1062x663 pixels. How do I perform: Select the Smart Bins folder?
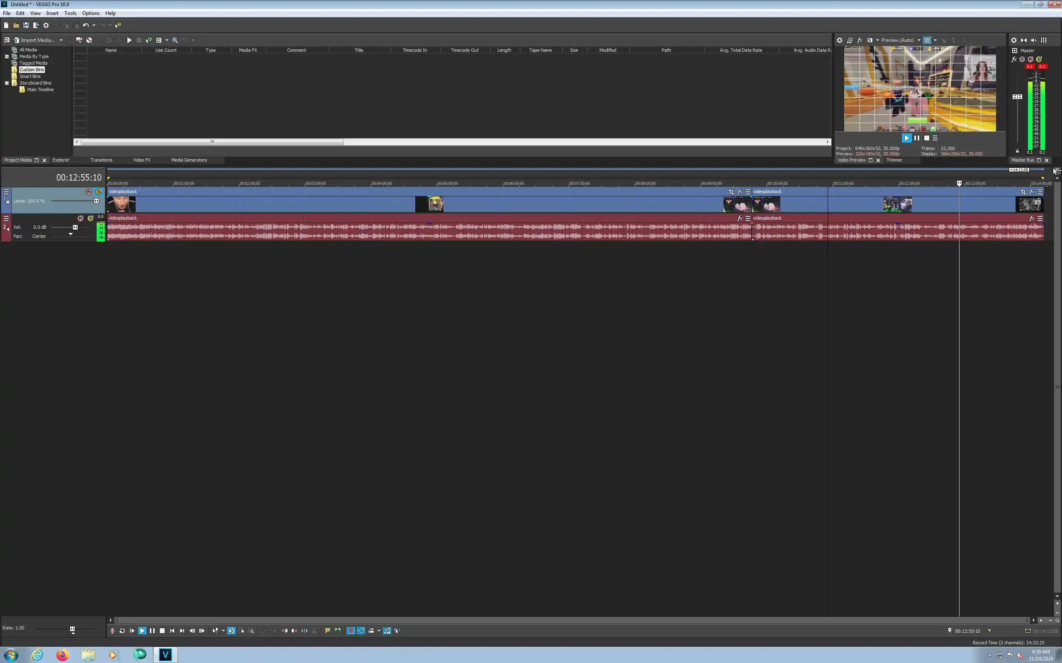(30, 76)
